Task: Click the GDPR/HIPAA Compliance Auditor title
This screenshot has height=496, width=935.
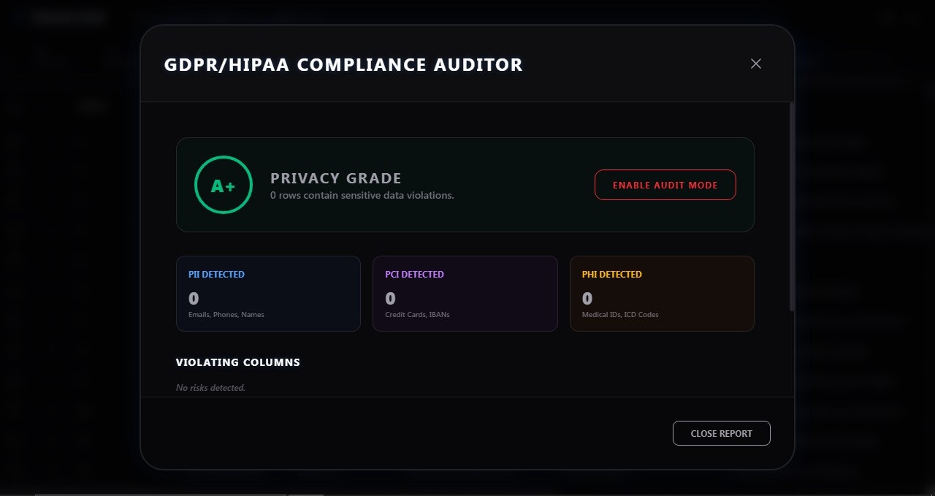Action: [343, 64]
